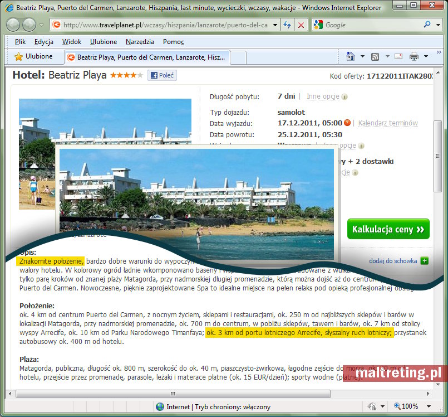
Task: Click the browser Forward arrow button
Action: 29,25
